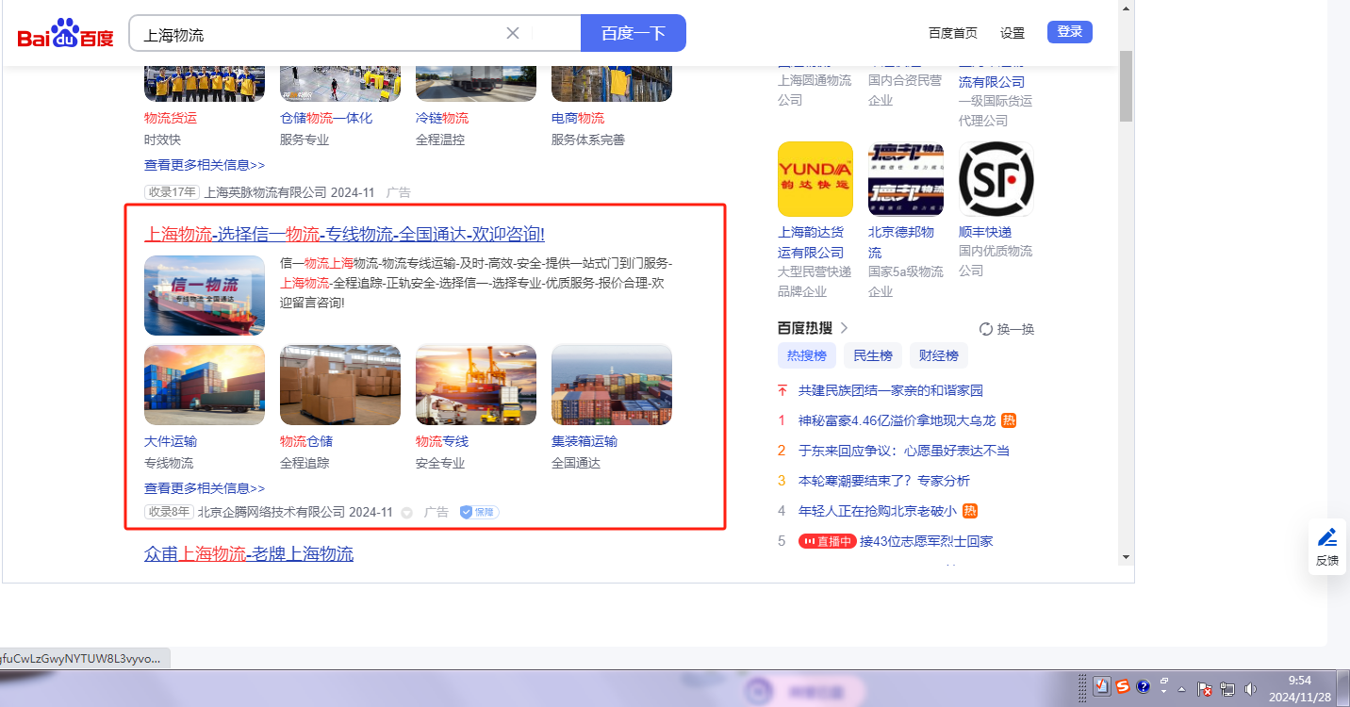Click the 登录 login button
Screen dimensions: 1350x707
tap(1069, 32)
